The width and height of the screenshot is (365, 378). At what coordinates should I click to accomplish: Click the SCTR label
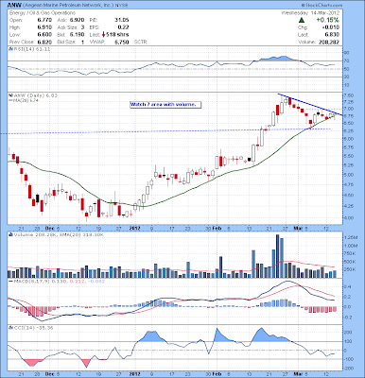pos(140,42)
